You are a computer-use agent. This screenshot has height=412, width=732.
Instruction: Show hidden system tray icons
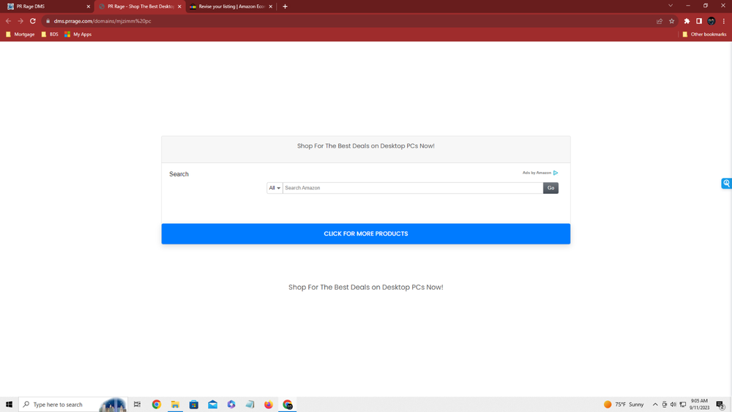tap(655, 405)
